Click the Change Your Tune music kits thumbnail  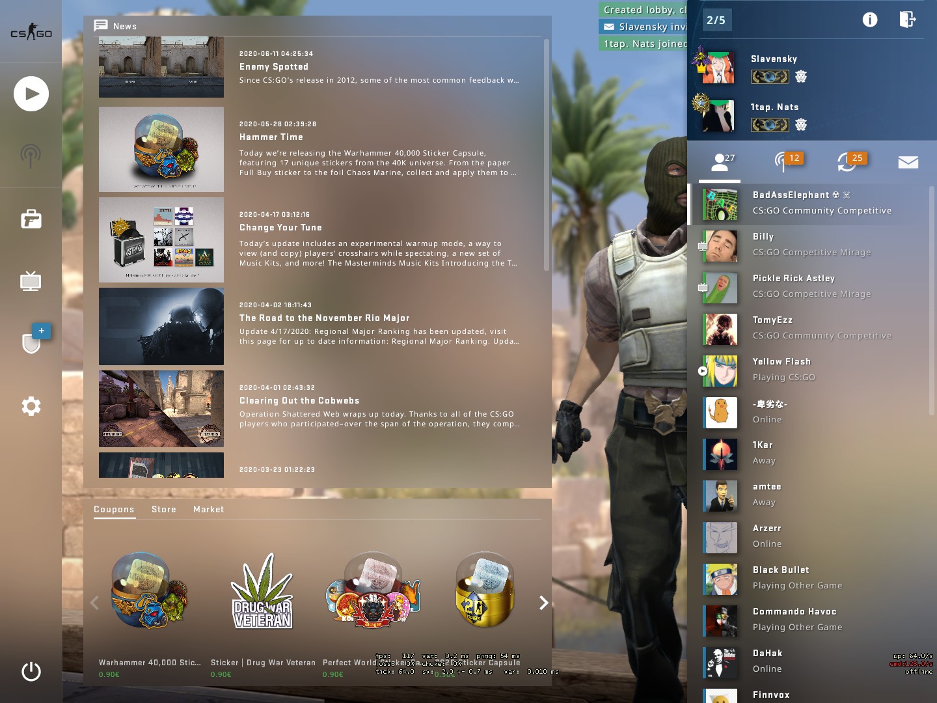[x=161, y=240]
